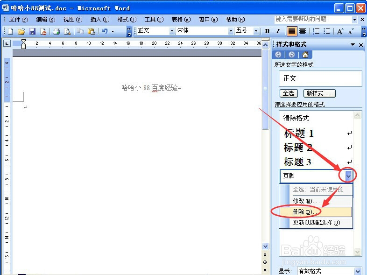
Task: Open the undo history dropdown arrow
Action: [113, 31]
